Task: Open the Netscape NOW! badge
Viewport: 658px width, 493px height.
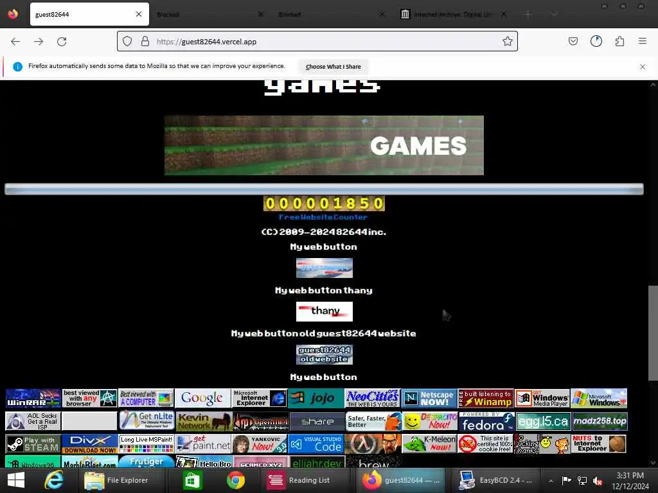Action: coord(429,398)
